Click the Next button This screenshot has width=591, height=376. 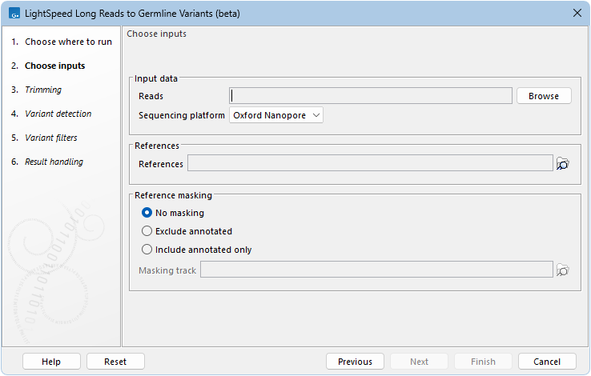pyautogui.click(x=419, y=362)
